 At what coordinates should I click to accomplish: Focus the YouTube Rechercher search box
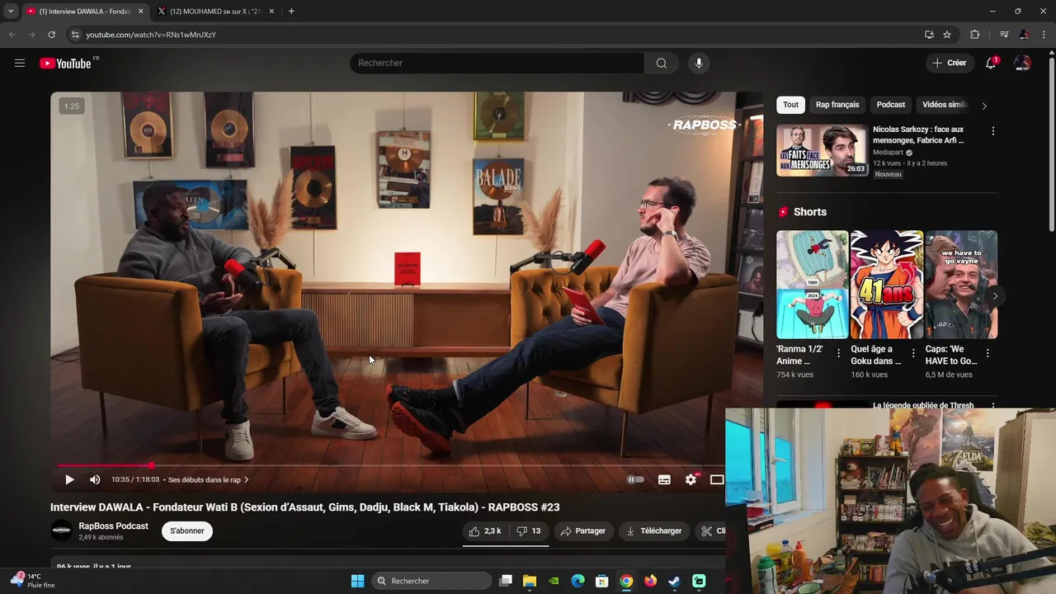(x=497, y=63)
